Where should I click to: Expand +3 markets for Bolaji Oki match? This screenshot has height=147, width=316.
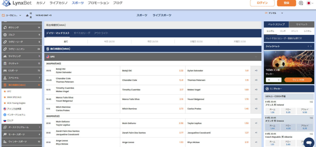click(x=256, y=71)
